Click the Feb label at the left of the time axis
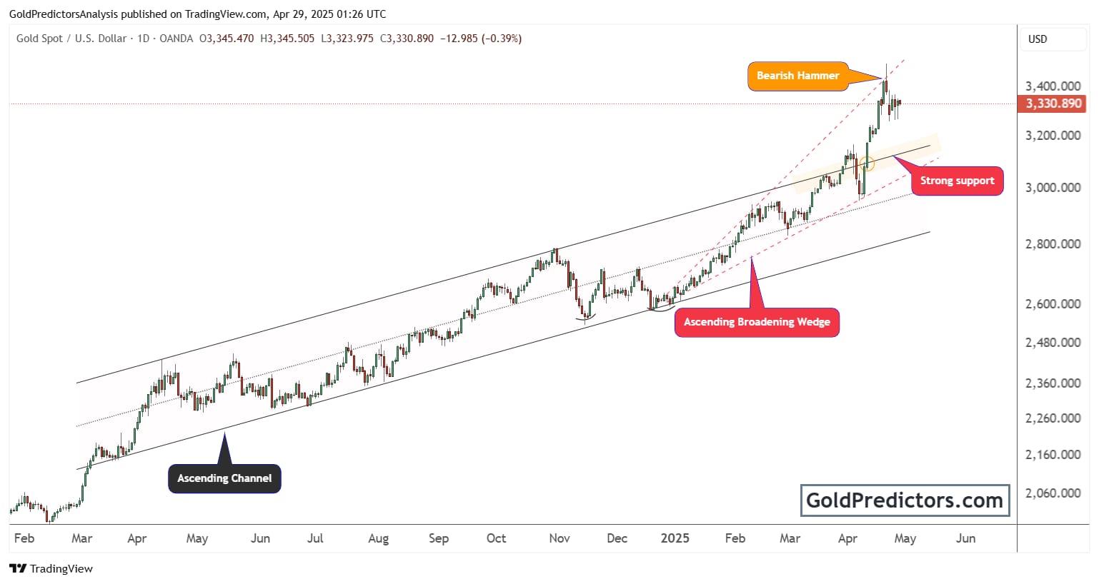1099x584 pixels. pos(24,538)
